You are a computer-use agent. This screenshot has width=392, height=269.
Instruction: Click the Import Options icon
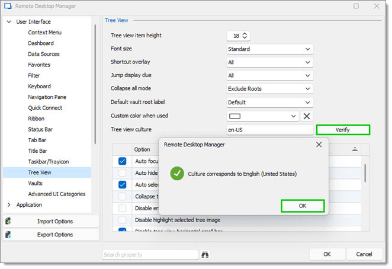8,221
